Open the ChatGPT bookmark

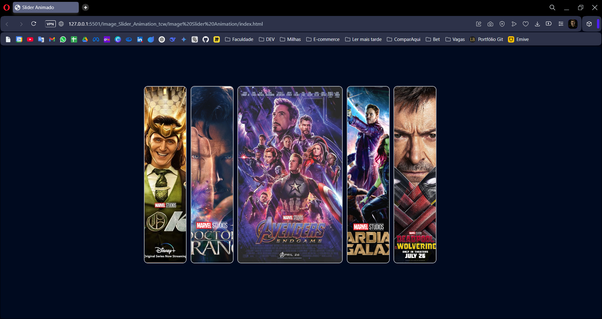coord(162,39)
